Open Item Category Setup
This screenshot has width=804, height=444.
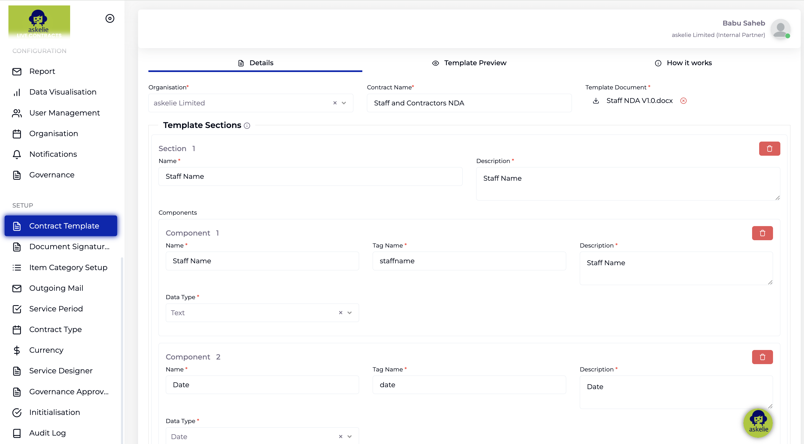pos(68,267)
